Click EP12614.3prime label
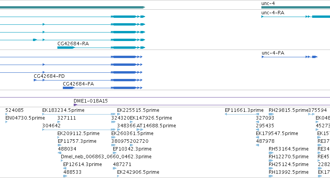Screen dimensions: 330x178 click(x=83, y=164)
